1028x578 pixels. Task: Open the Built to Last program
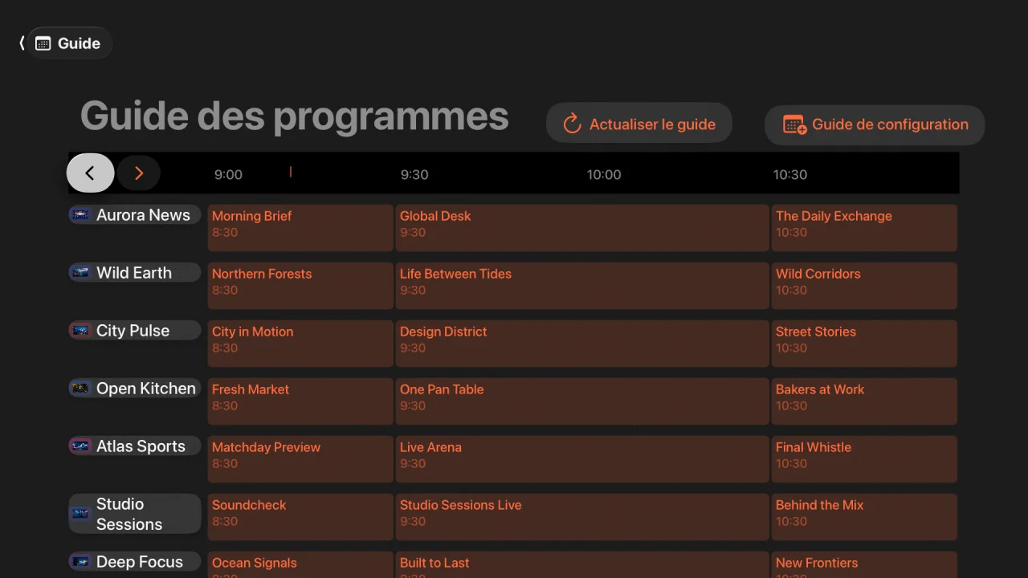pyautogui.click(x=582, y=565)
